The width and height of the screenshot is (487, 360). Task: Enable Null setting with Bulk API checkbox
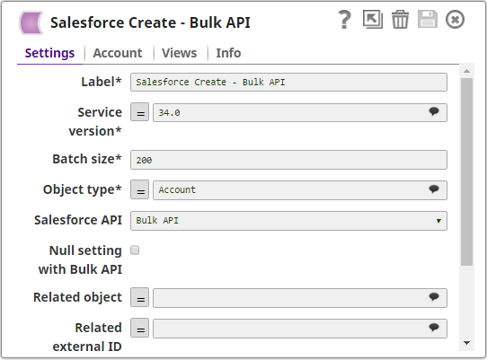click(135, 250)
